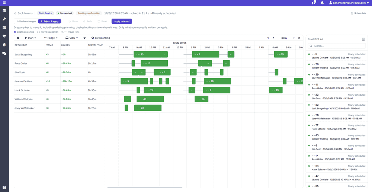Toggle the Existing planning legend checkbox

pos(15,32)
